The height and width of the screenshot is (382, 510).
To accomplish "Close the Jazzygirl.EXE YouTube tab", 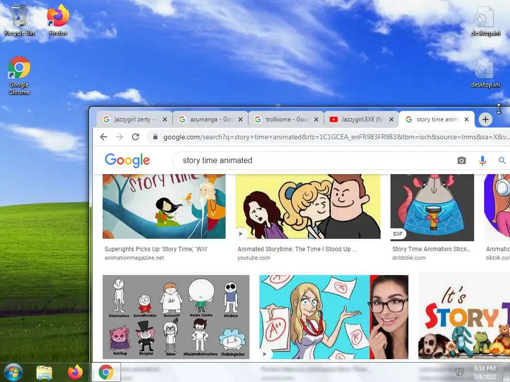I will (x=391, y=119).
